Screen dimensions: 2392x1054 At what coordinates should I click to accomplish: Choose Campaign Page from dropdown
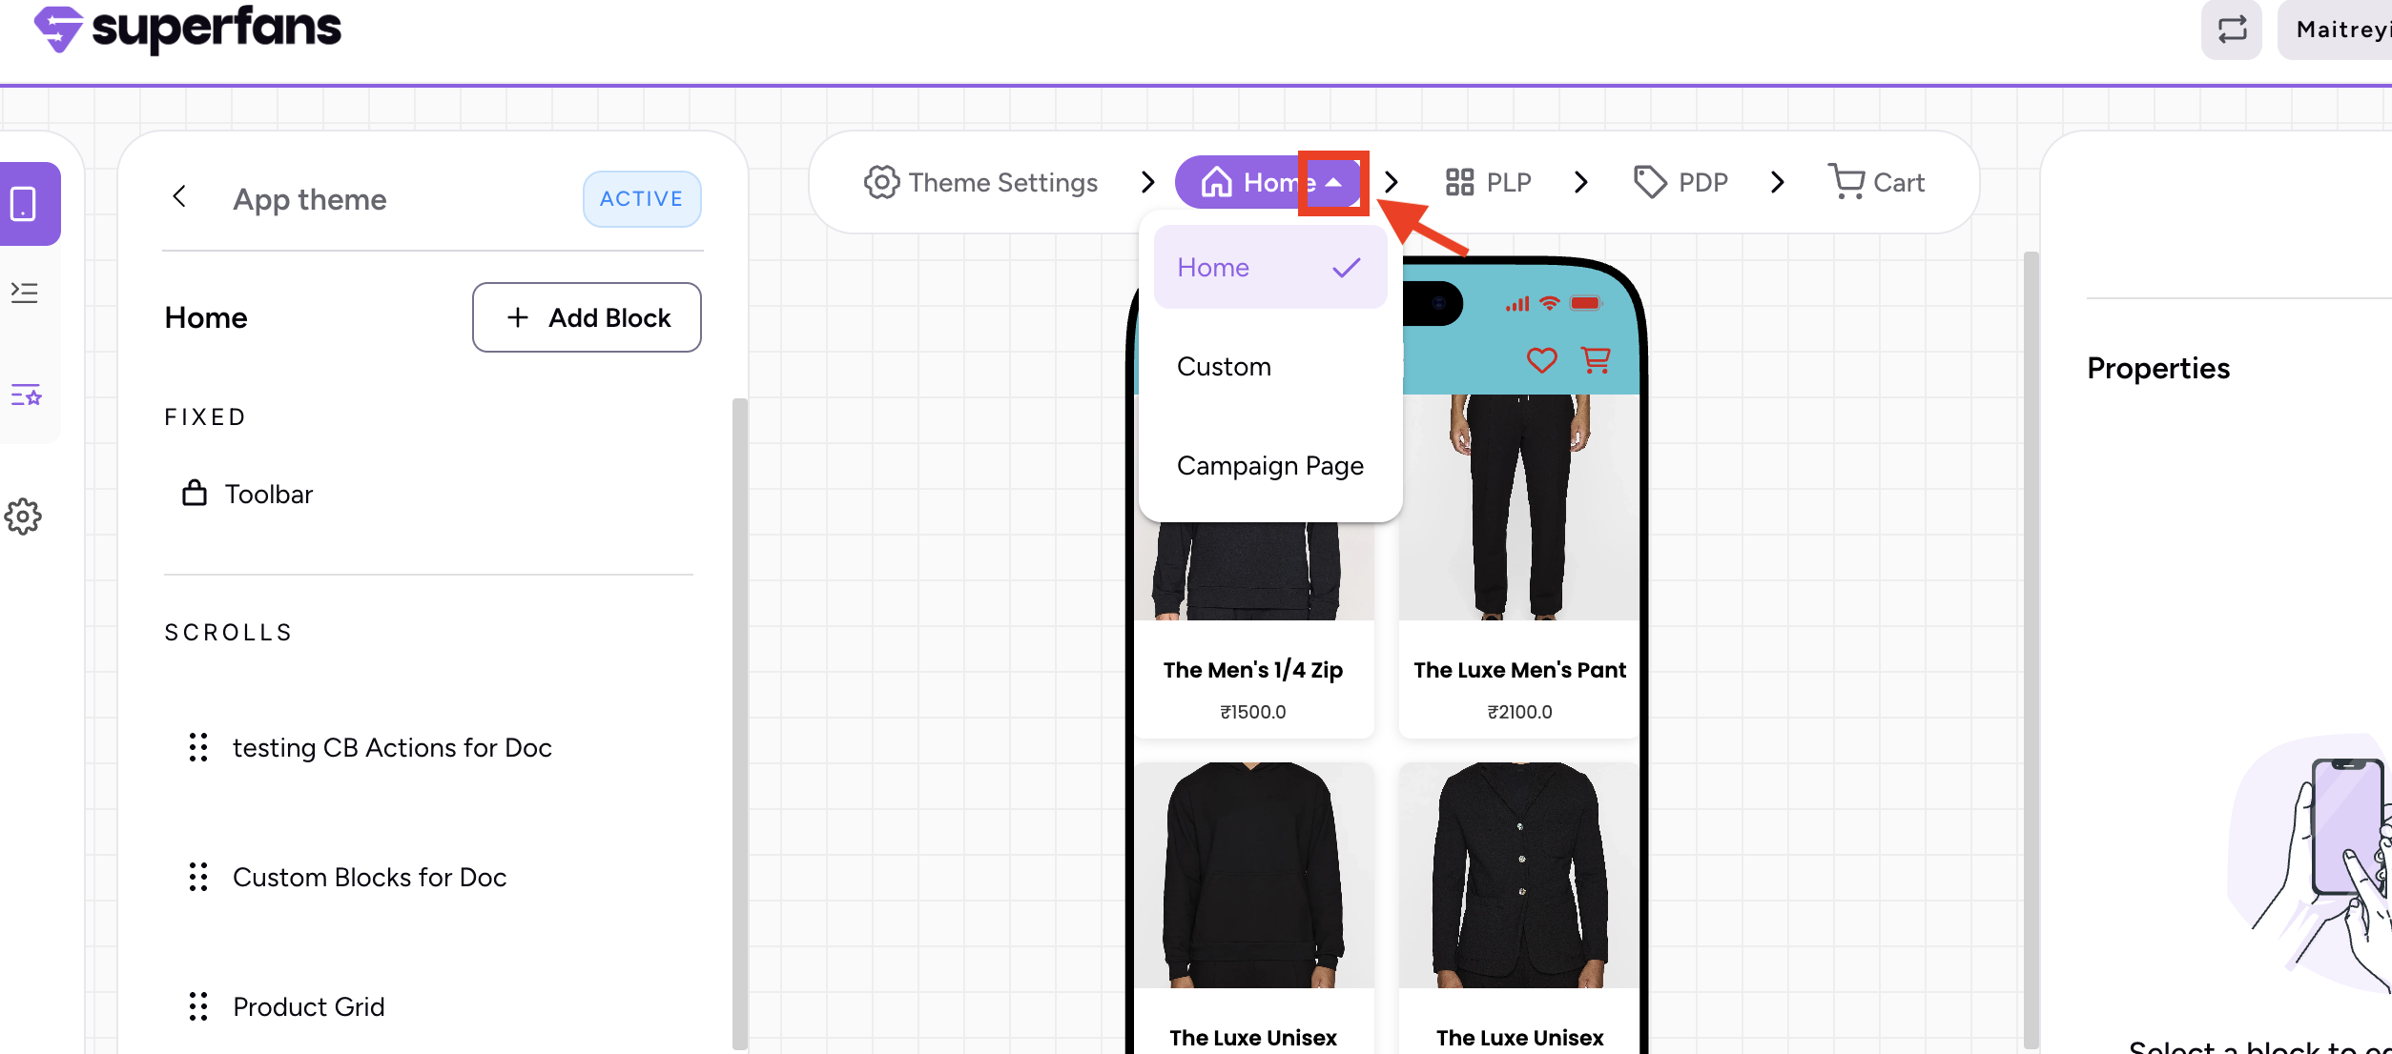1269,466
